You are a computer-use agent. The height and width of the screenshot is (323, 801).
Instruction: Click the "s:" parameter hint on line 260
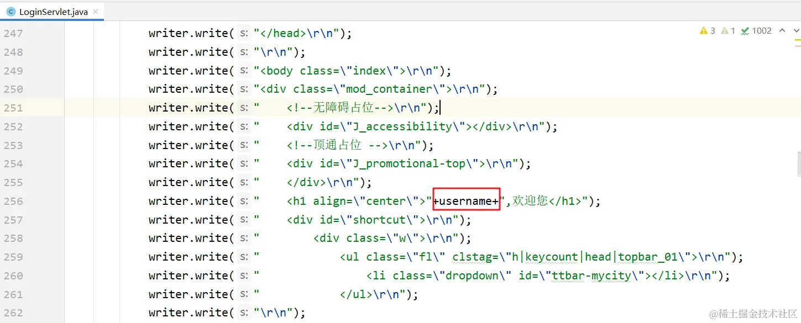coord(244,276)
